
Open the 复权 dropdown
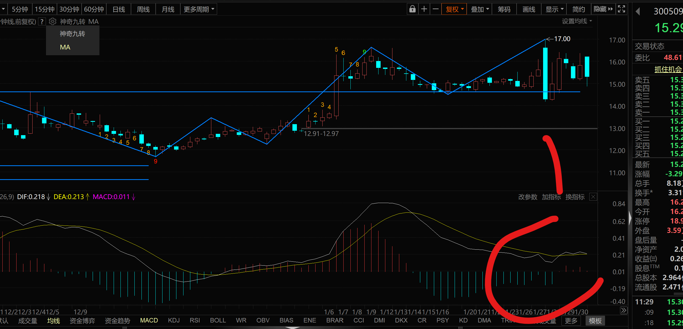454,9
